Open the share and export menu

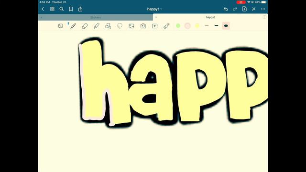tap(80, 9)
